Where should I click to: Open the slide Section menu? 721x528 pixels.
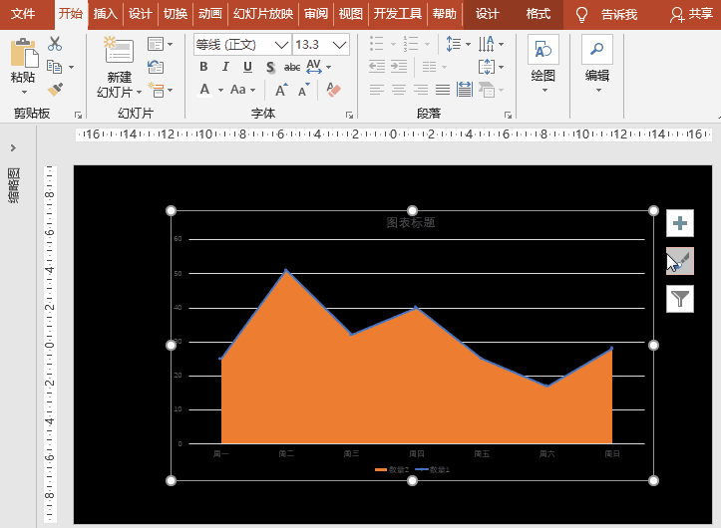coord(160,90)
